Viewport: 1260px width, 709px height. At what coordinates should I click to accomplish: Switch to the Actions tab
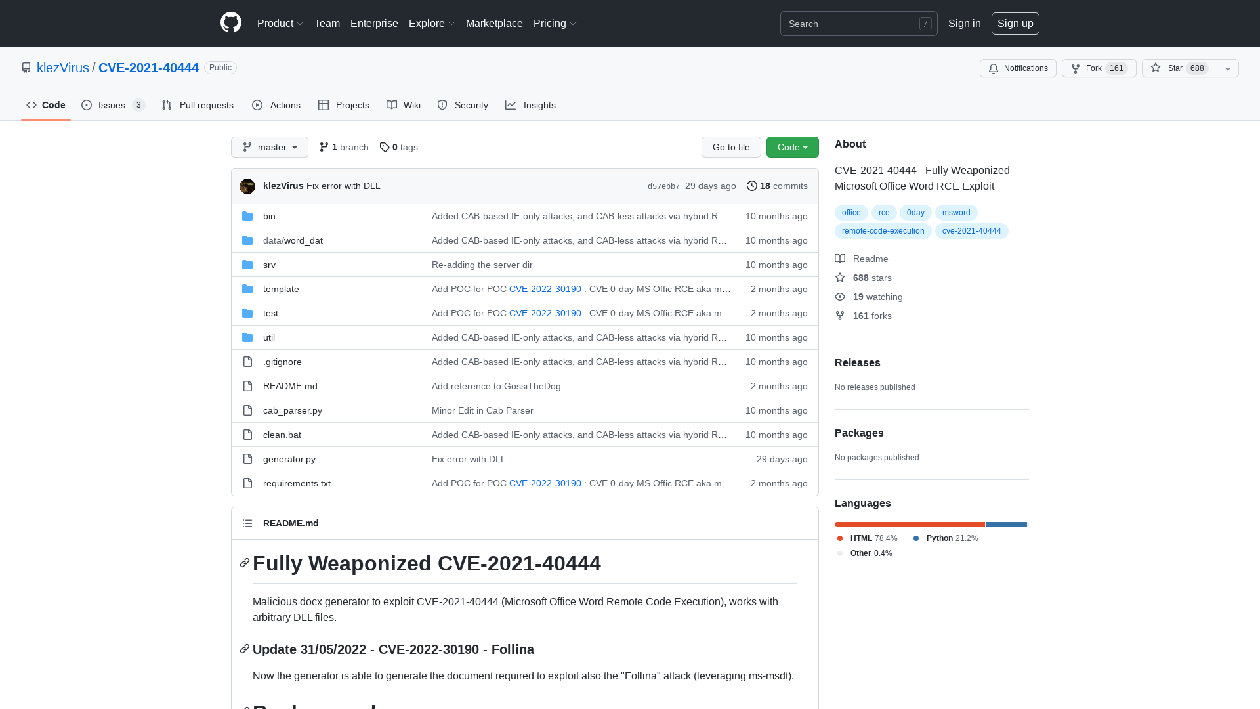(276, 105)
